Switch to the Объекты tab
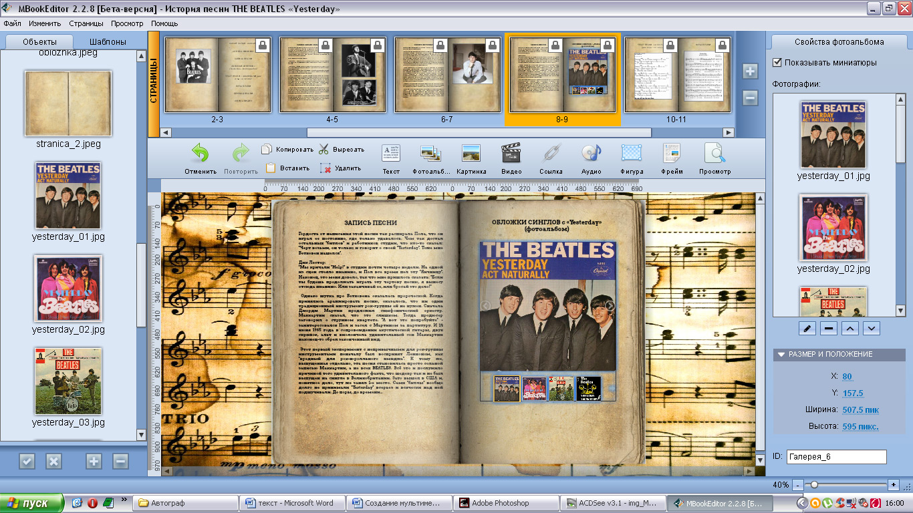 [40, 41]
